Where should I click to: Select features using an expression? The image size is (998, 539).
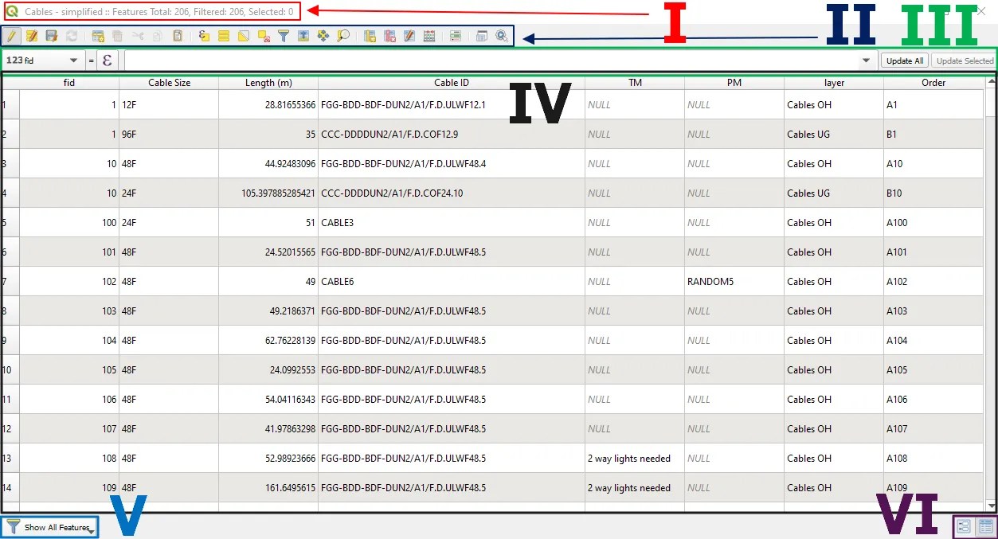202,36
